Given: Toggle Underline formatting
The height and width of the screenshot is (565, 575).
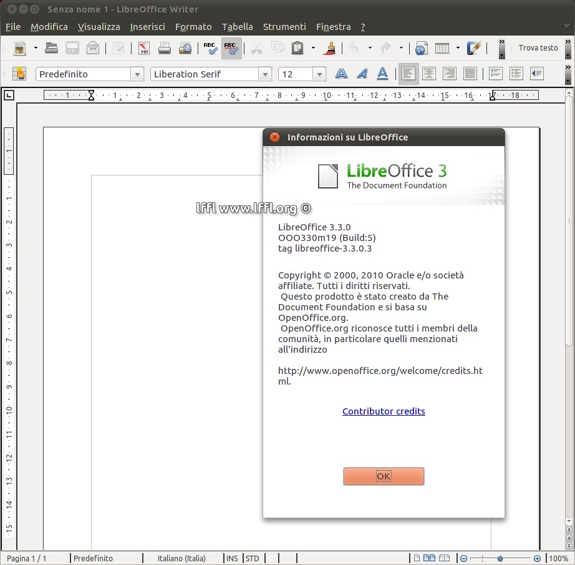Looking at the screenshot, I should pos(382,74).
